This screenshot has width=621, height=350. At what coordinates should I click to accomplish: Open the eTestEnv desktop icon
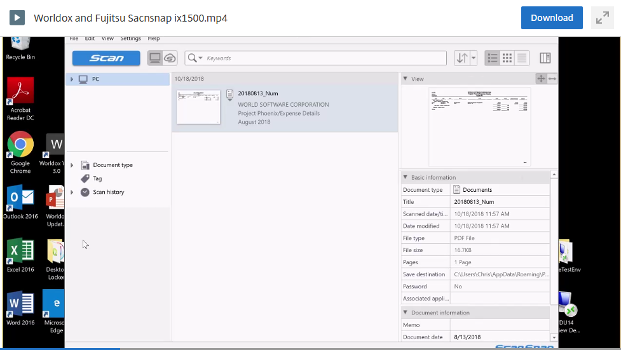pos(569,256)
